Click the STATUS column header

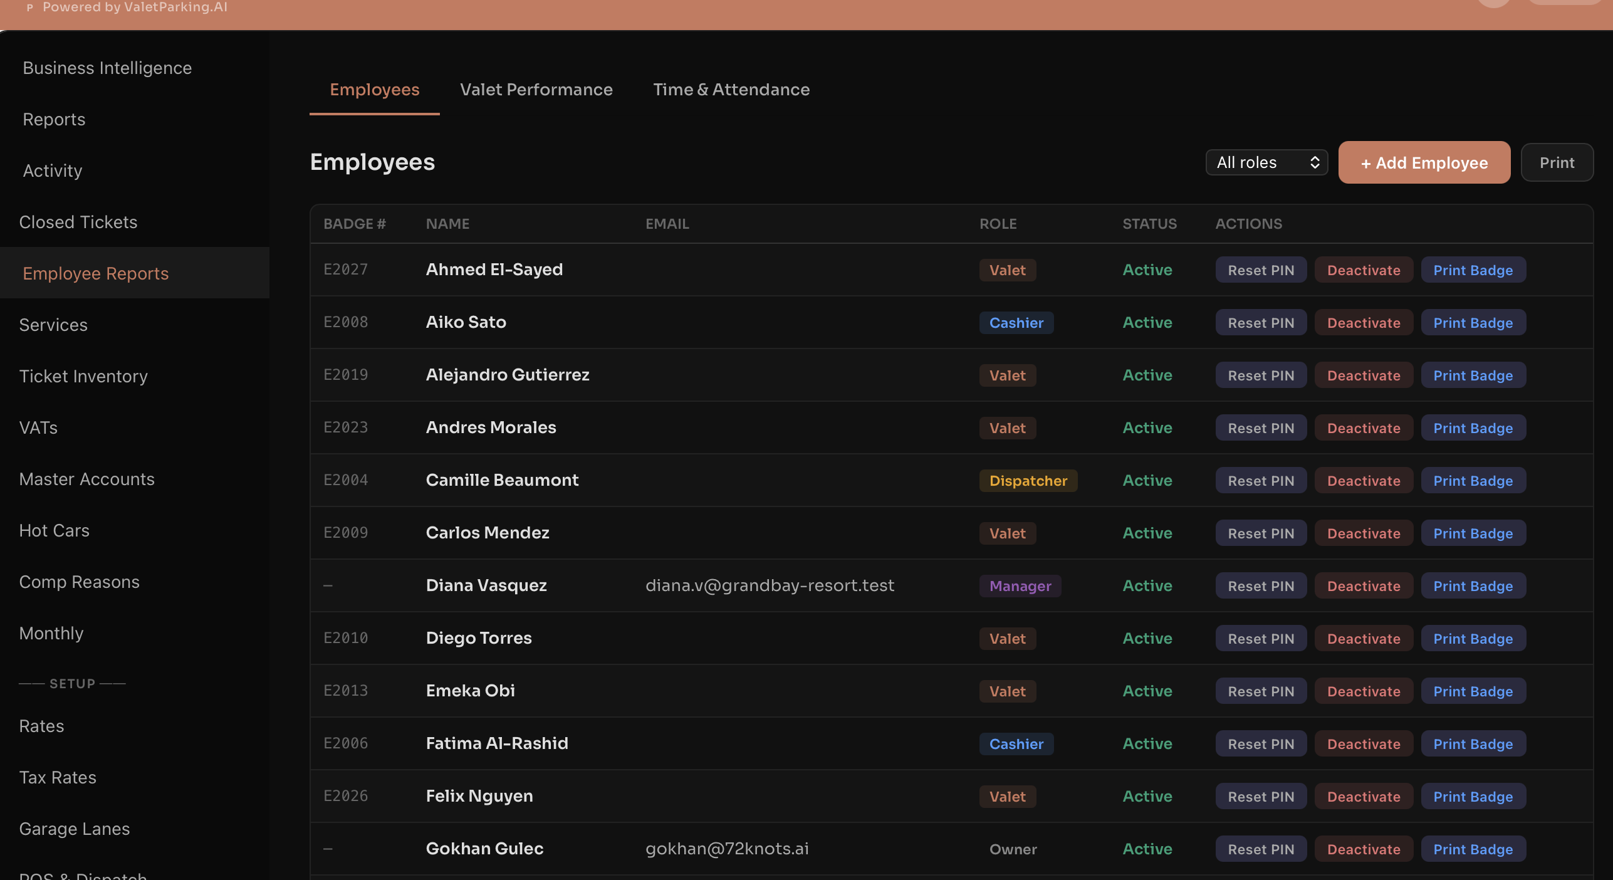click(1149, 224)
